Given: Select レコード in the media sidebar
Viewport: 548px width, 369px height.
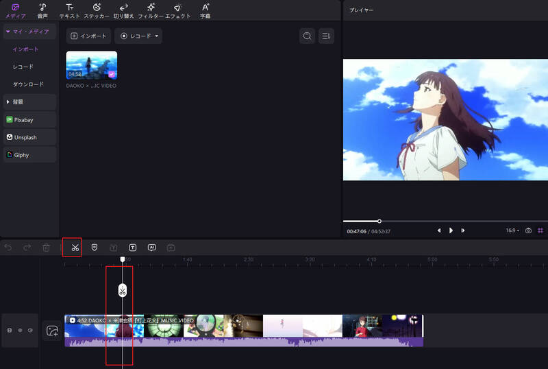Looking at the screenshot, I should point(23,67).
